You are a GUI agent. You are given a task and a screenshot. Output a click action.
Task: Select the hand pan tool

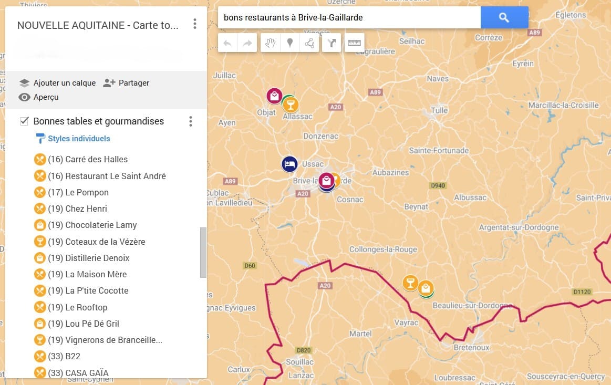(271, 43)
